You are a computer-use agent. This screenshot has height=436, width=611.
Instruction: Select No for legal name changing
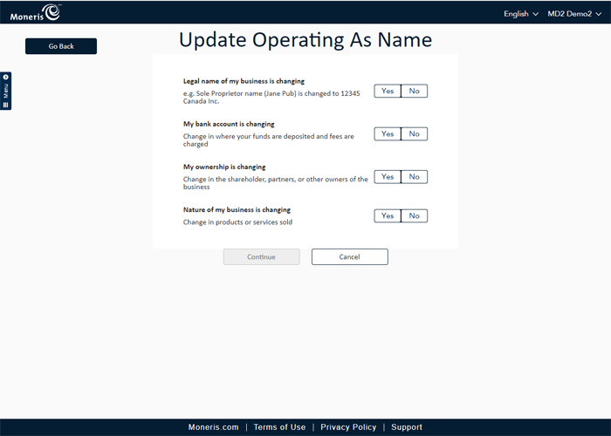click(415, 91)
